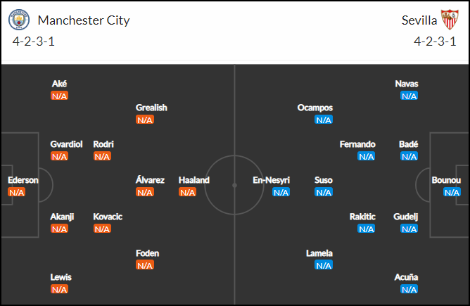Open the Sevilla team name link
470x306 pixels.
[419, 20]
